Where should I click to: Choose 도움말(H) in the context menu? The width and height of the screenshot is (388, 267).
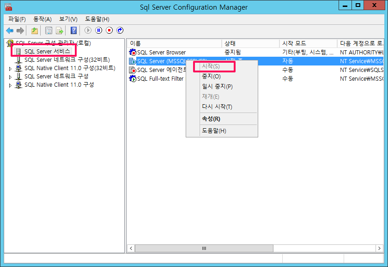[x=222, y=131]
